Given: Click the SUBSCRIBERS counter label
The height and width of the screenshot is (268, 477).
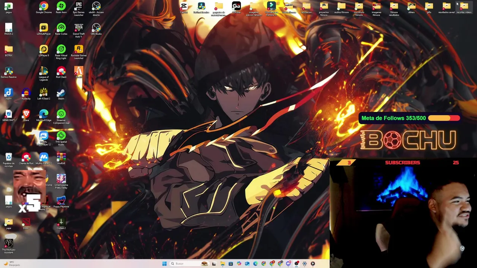Looking at the screenshot, I should tap(402, 163).
